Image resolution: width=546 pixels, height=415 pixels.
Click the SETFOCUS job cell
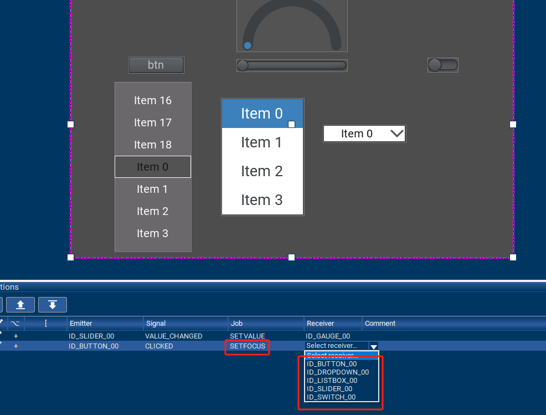(x=248, y=346)
